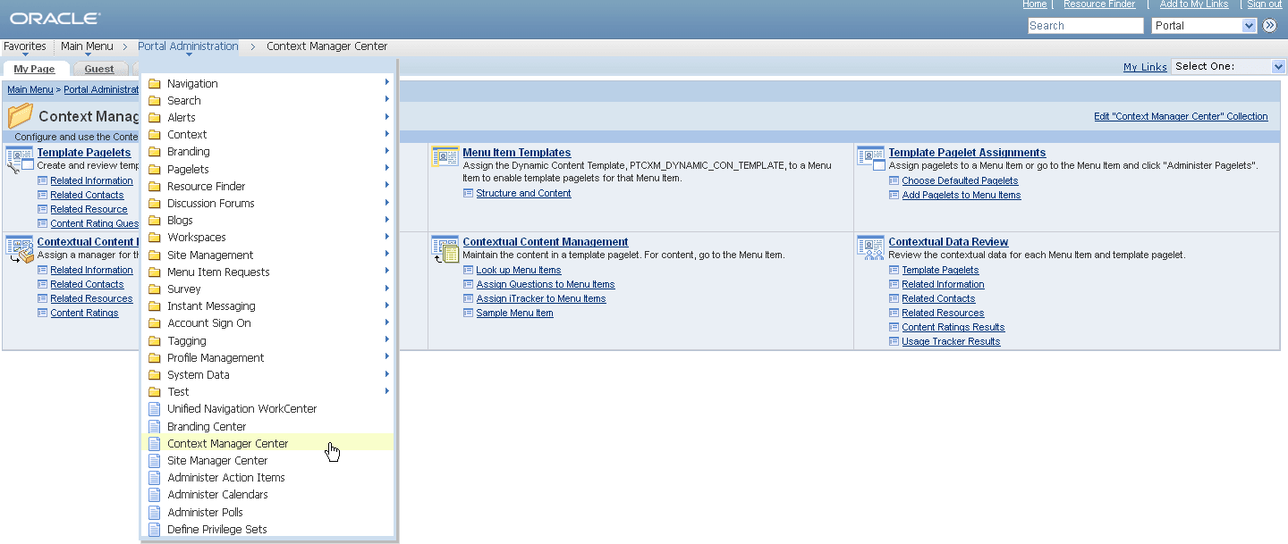The width and height of the screenshot is (1288, 544).
Task: Click the pagelet icon beside Template Pagelet Assignments
Action: tap(869, 158)
